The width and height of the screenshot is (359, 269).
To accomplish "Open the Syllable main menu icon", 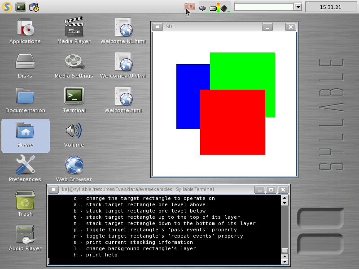I will [6, 7].
